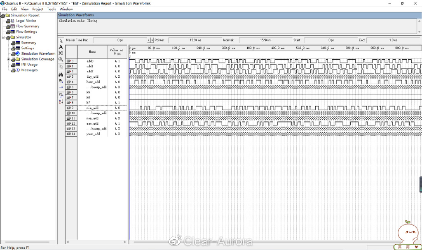This screenshot has width=422, height=250.
Task: Click the 720.0 ns timeline marker
Action: 352,48
